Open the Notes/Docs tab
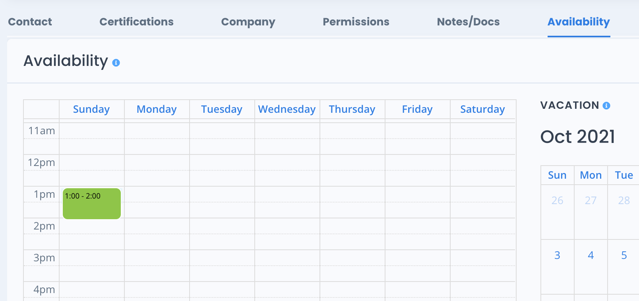The image size is (639, 301). coord(468,22)
